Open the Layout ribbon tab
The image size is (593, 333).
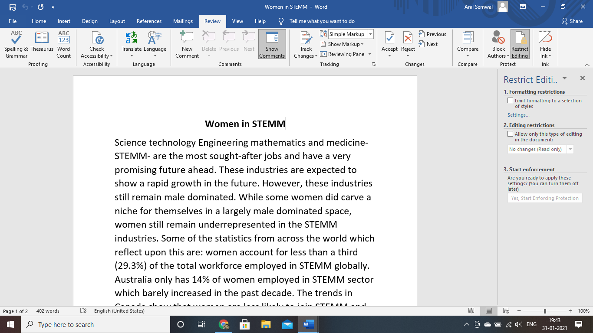(117, 21)
